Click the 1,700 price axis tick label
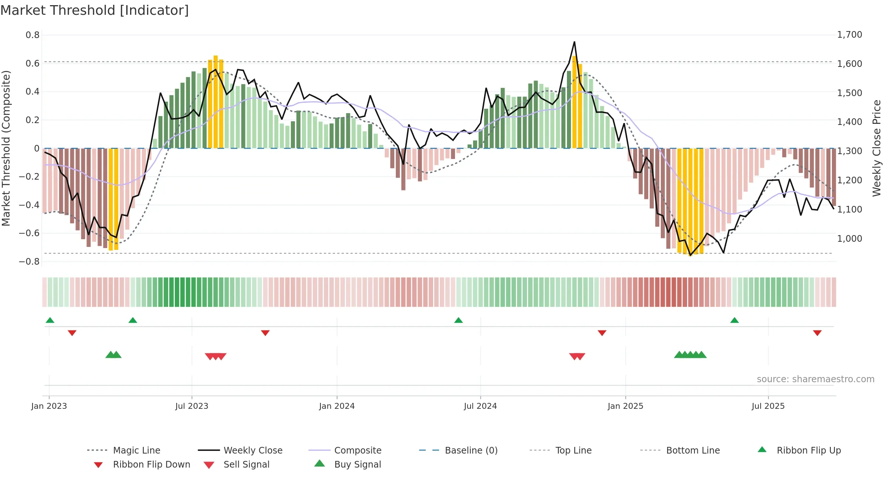 tap(850, 35)
